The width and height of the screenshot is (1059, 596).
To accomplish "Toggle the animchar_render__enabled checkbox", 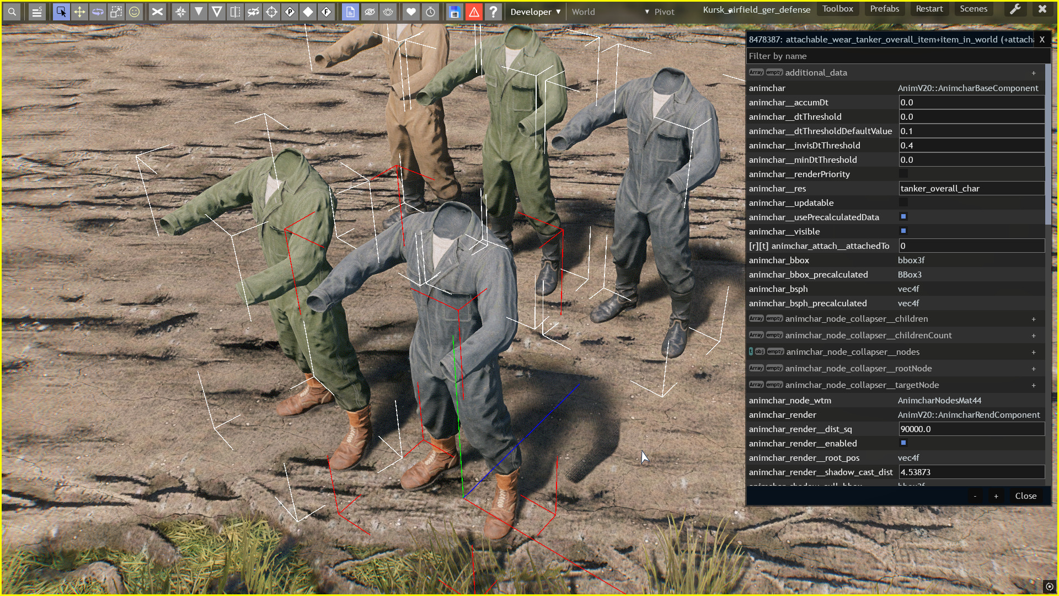I will point(903,443).
